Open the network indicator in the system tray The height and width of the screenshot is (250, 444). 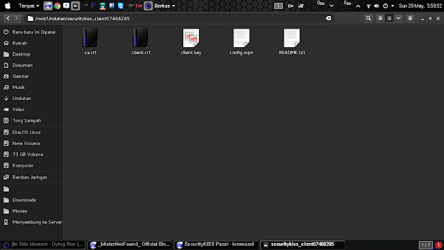(x=368, y=6)
